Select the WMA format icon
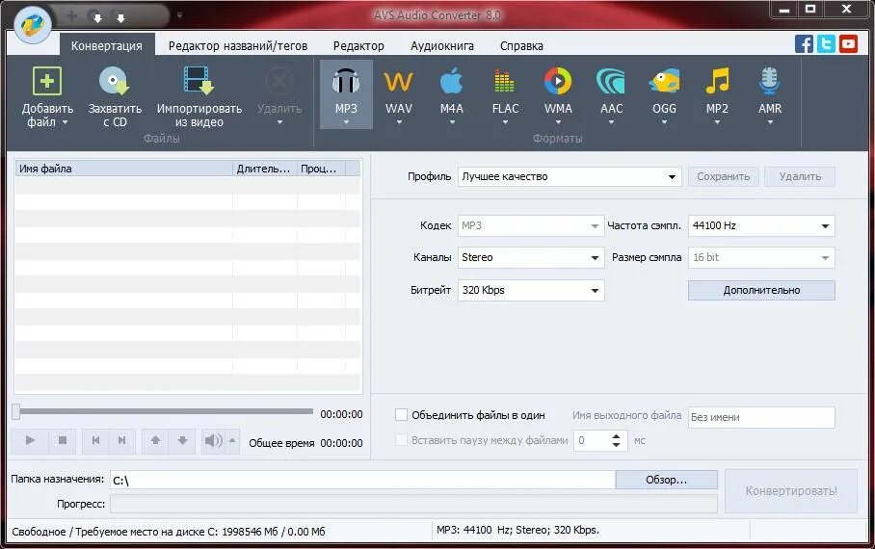The height and width of the screenshot is (549, 875). [x=558, y=82]
